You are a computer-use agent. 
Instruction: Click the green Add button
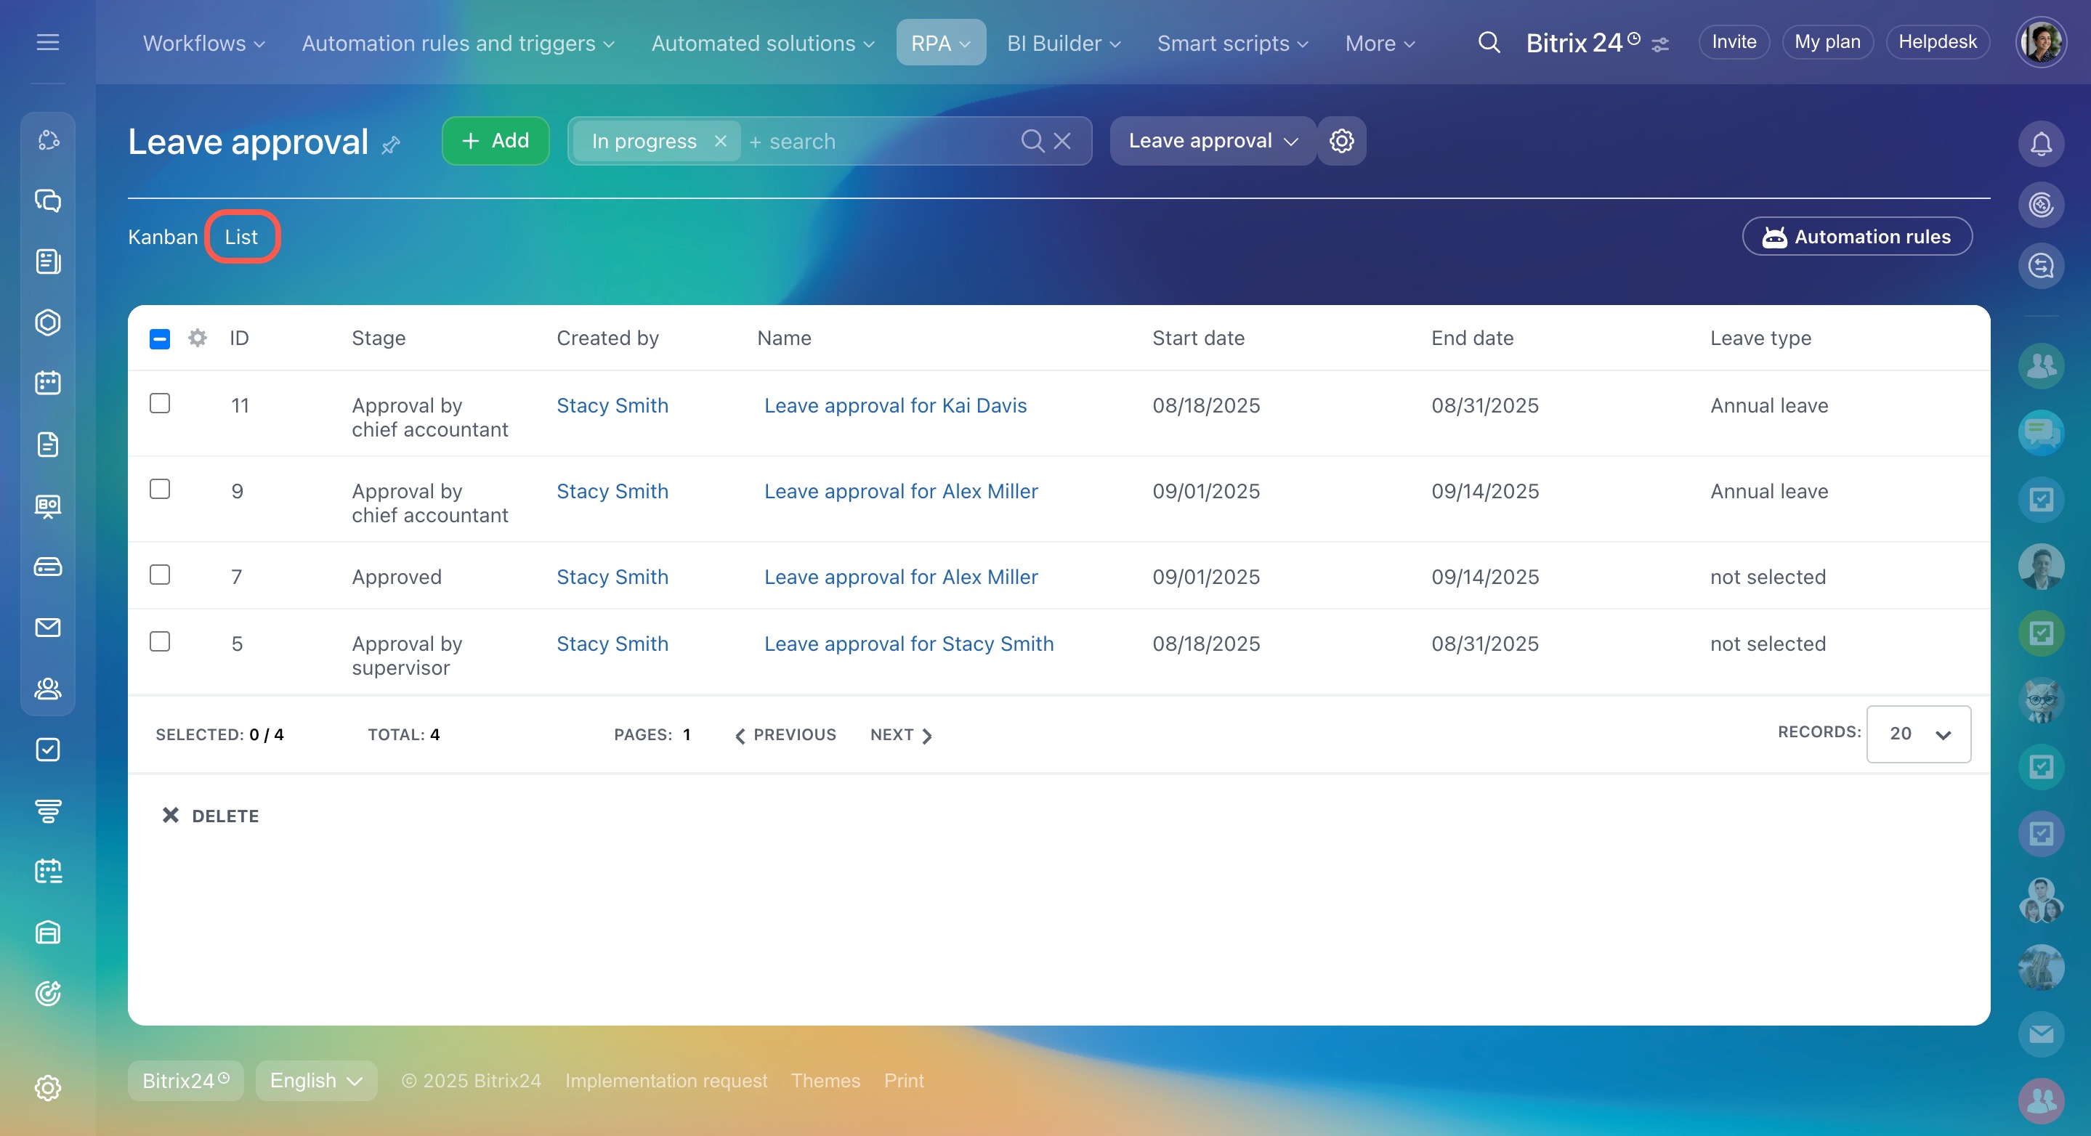point(496,141)
